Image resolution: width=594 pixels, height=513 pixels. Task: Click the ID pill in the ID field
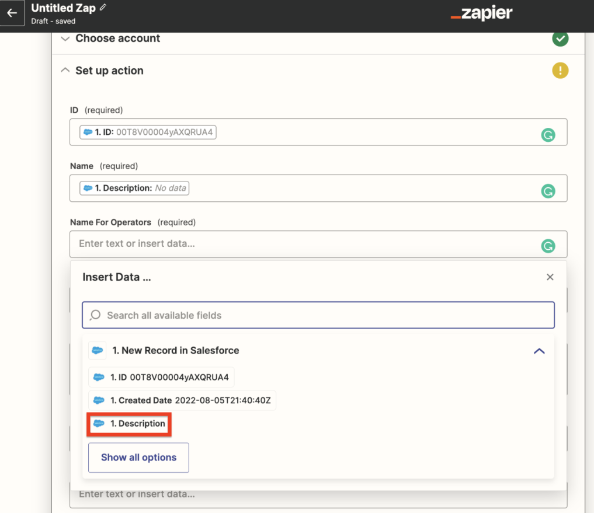tap(148, 132)
